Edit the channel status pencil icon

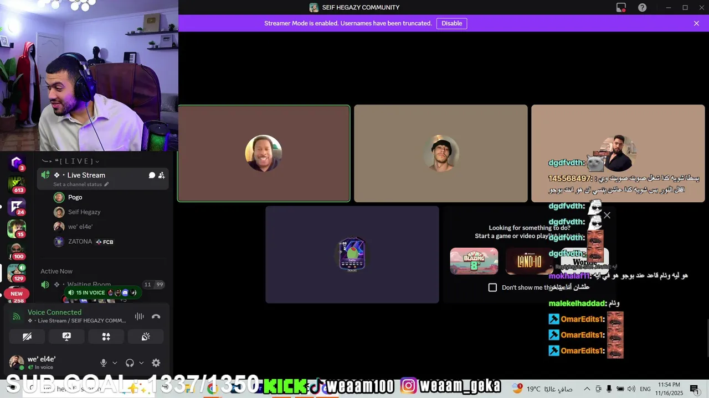(x=106, y=184)
